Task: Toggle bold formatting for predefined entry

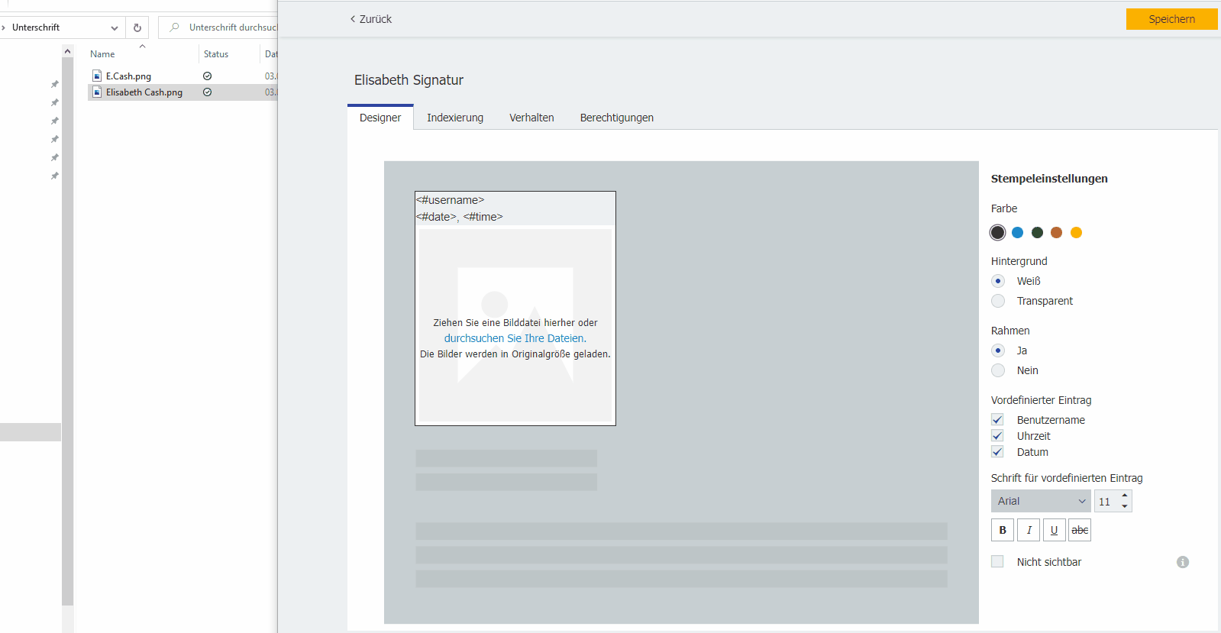Action: [1002, 530]
